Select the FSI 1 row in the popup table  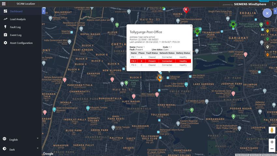pyautogui.click(x=160, y=57)
